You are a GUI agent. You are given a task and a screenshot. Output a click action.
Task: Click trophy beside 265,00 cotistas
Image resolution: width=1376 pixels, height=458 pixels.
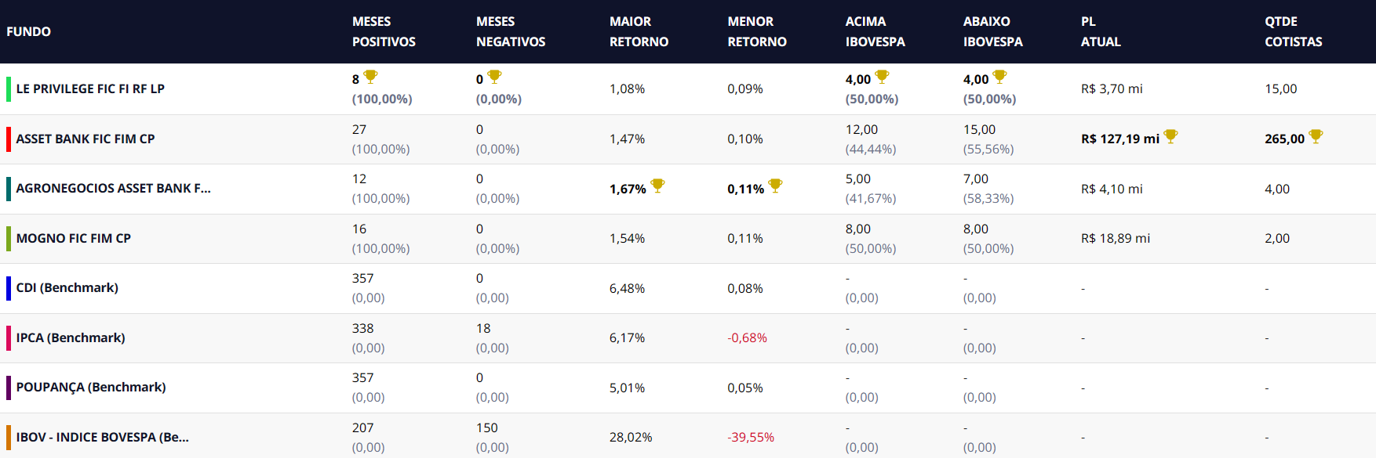tap(1316, 136)
